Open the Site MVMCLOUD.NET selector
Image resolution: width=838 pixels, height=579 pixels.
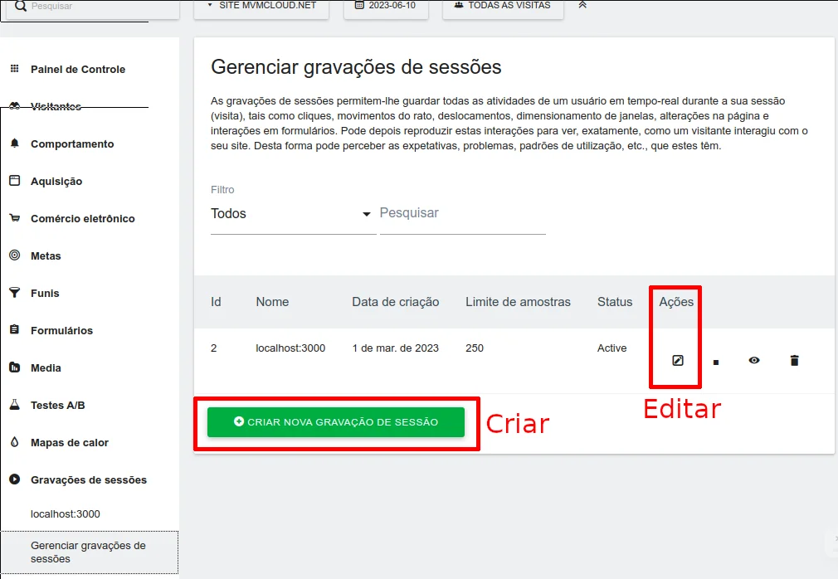[x=261, y=6]
